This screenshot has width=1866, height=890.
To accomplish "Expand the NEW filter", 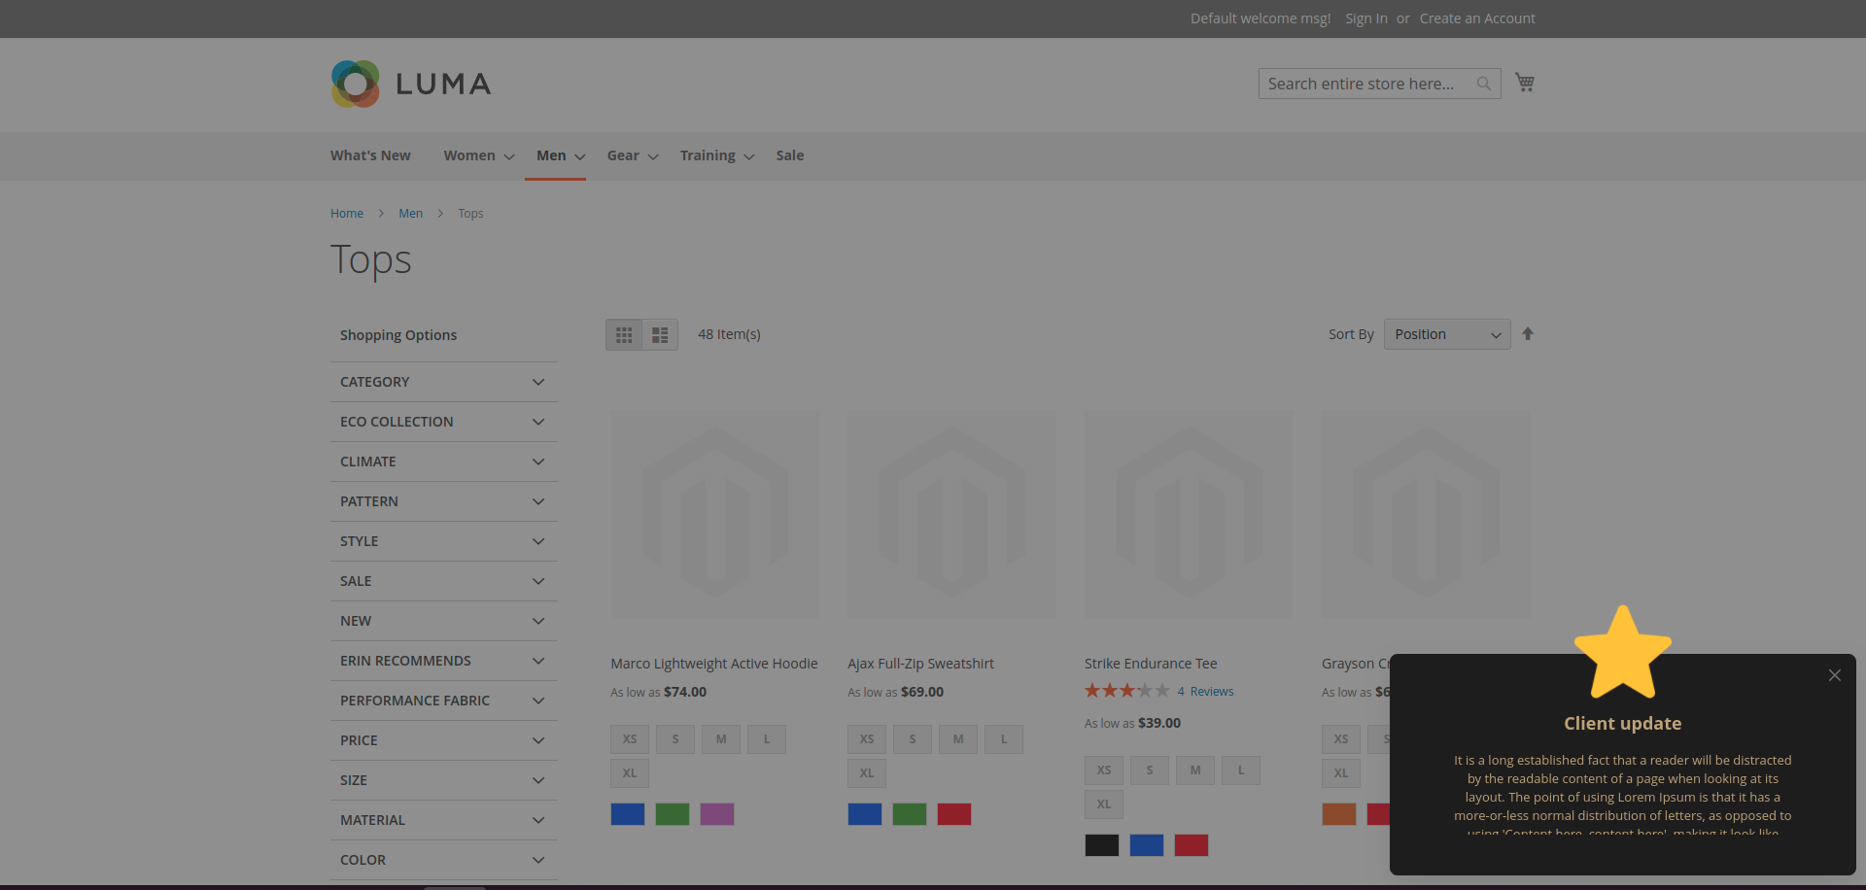I will [444, 621].
